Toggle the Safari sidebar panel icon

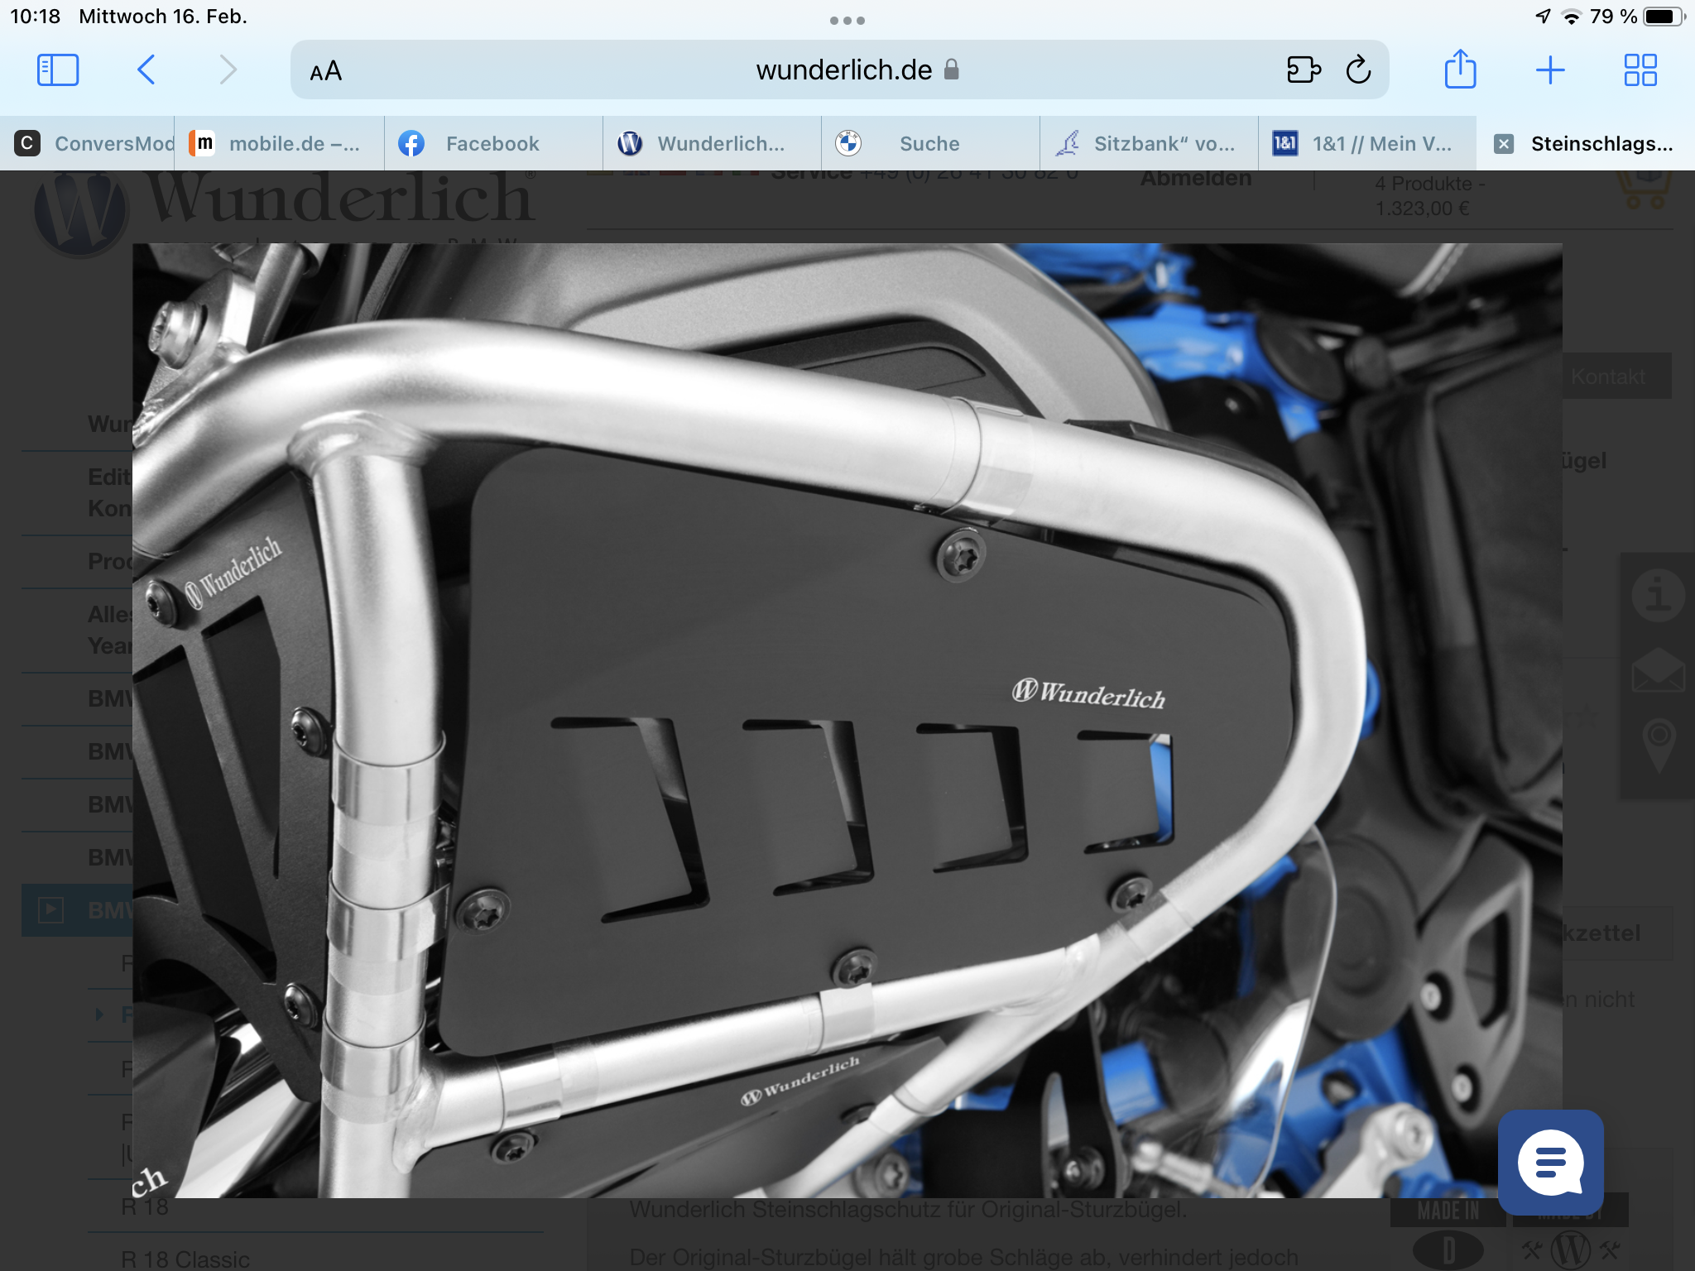(58, 70)
